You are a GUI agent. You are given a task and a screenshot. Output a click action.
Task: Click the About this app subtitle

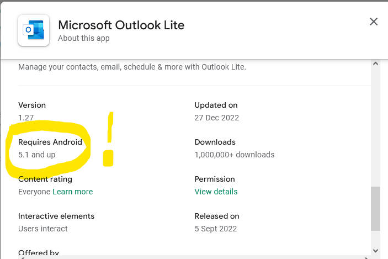[84, 38]
